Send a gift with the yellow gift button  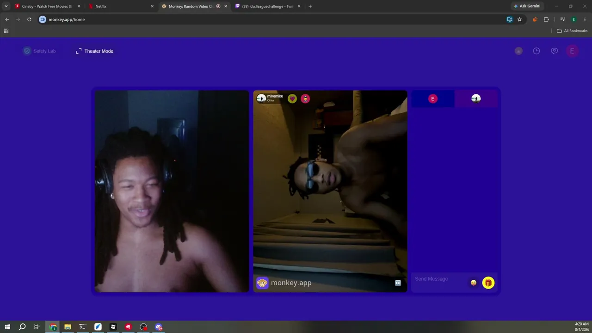coord(488,283)
